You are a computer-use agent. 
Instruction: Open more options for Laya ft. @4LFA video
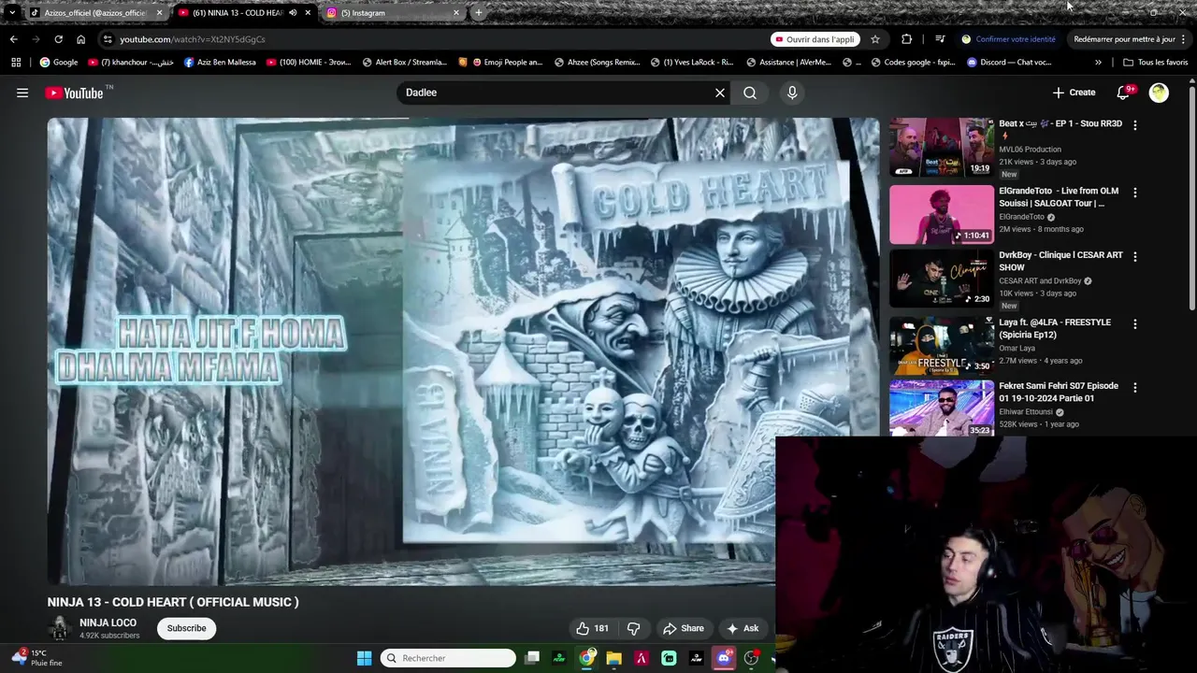(1135, 323)
